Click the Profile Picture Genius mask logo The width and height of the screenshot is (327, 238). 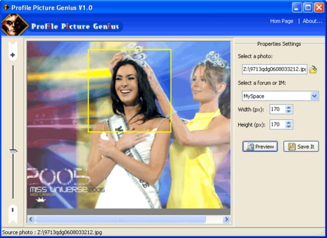pos(15,25)
